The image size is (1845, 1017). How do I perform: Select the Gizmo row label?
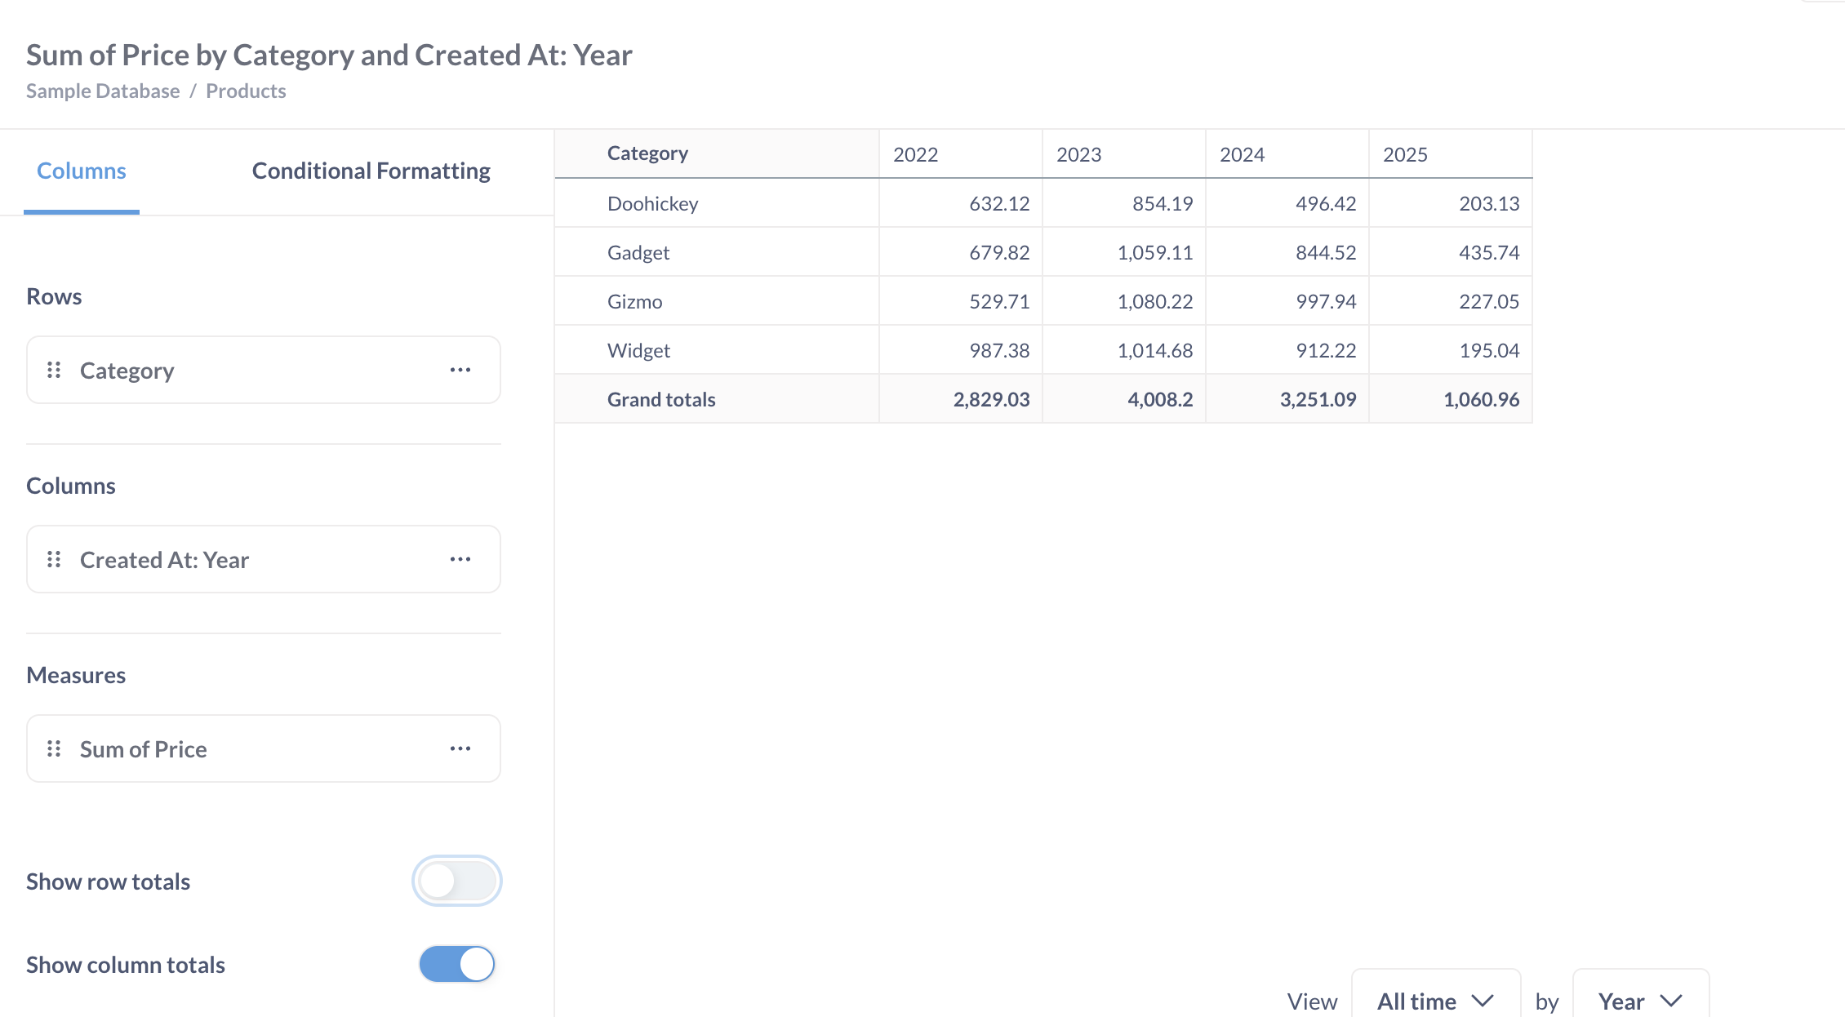(x=635, y=301)
